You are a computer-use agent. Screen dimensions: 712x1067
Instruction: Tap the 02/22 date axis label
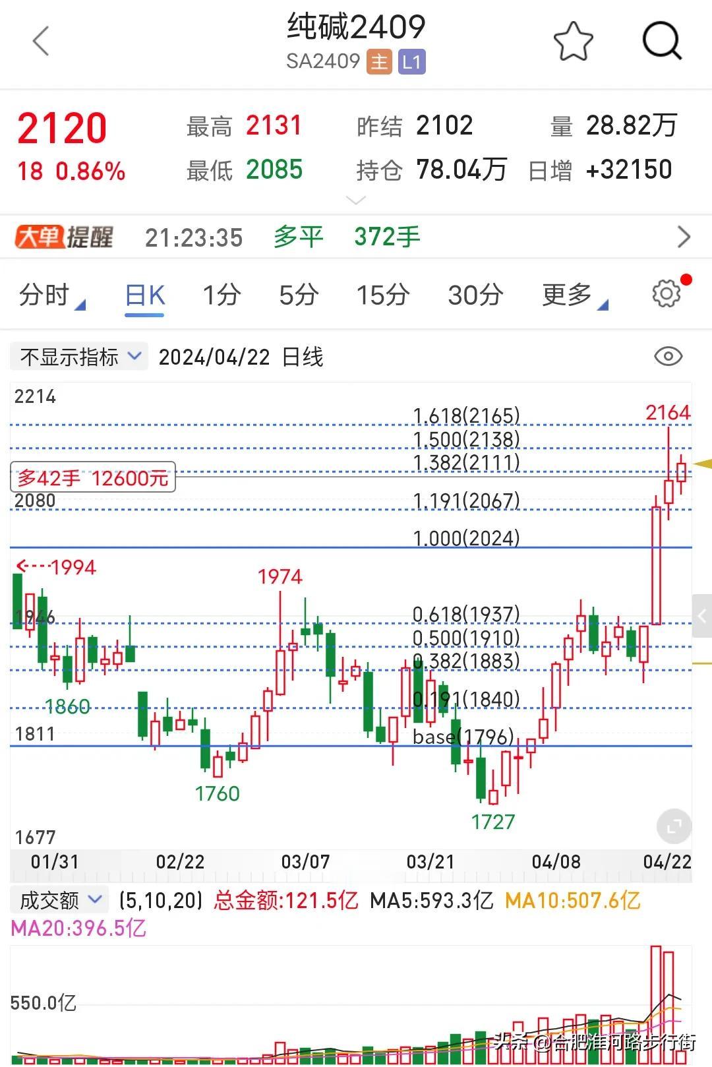coord(180,862)
